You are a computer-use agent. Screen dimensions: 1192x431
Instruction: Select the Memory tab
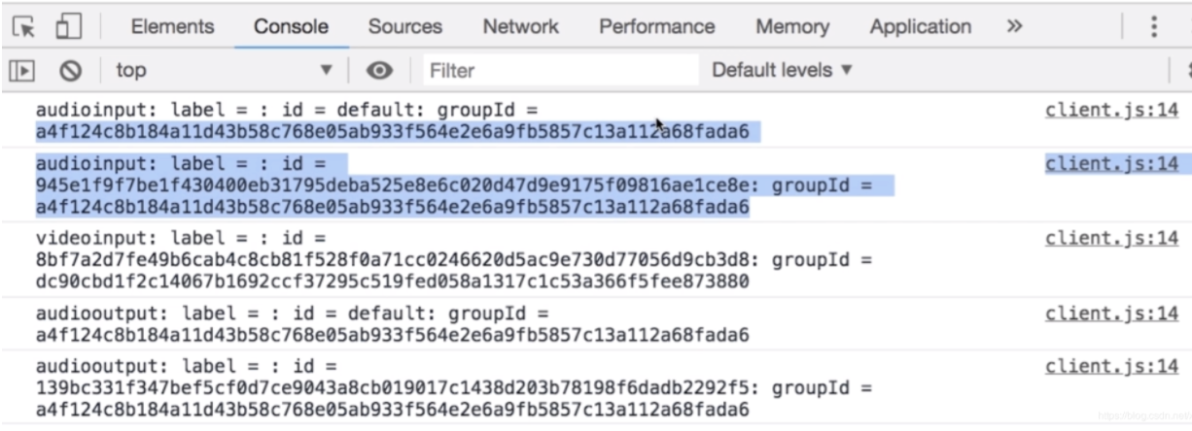pos(791,27)
